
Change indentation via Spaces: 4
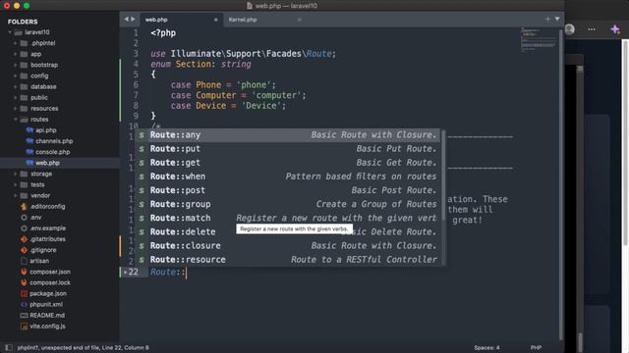[486, 347]
